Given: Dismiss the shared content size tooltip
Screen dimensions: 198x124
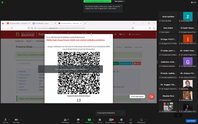Looking at the screenshot, I should (121, 6).
